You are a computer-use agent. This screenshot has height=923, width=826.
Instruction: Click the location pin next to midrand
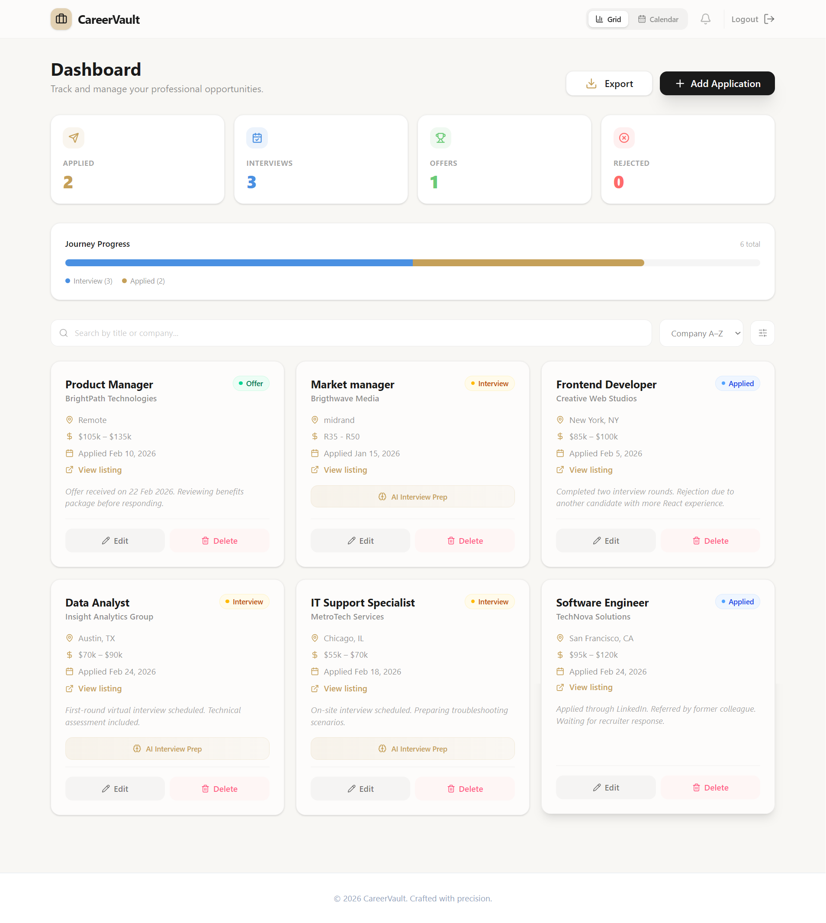click(315, 420)
